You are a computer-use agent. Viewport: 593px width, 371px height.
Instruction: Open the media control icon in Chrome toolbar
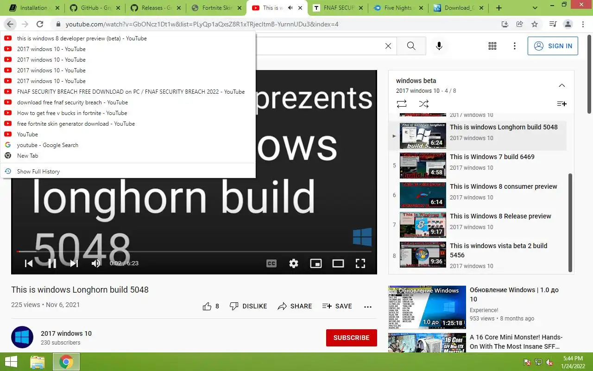(x=553, y=24)
